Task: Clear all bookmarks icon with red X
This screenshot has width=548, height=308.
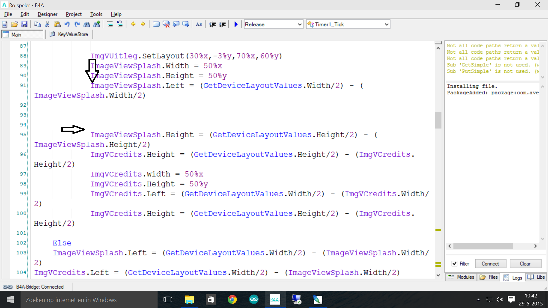Action: click(166, 24)
